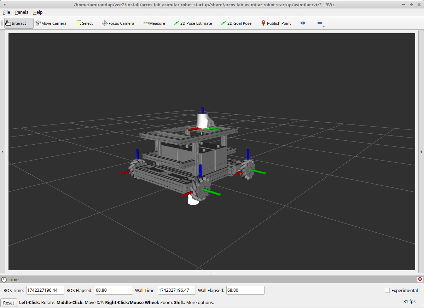Click the Focus Camera tool
Screen dimensions: 424x308
[118, 23]
